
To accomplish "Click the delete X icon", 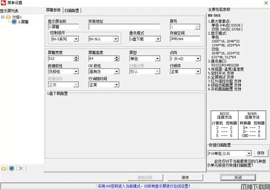I will [21, 168].
